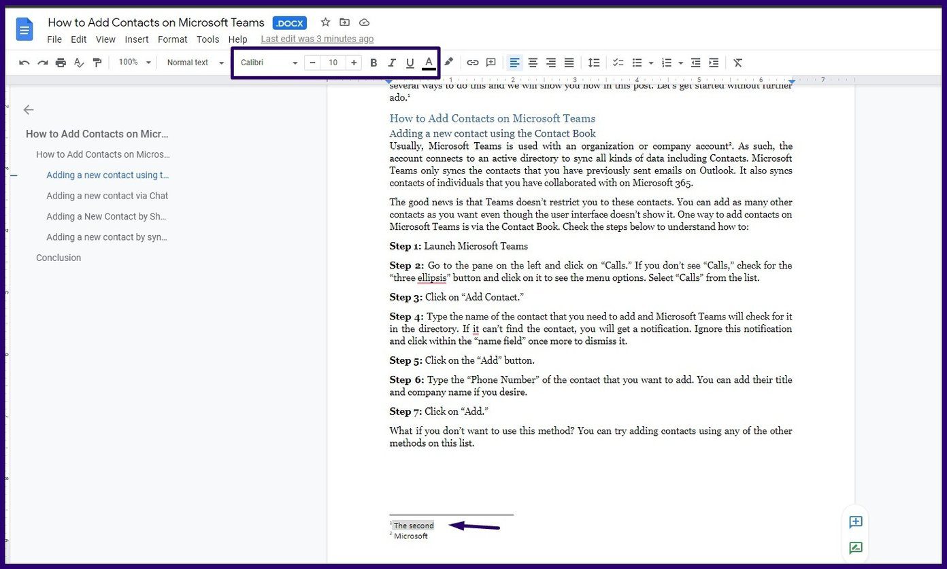Move document to a folder icon
The image size is (947, 569).
pos(344,22)
